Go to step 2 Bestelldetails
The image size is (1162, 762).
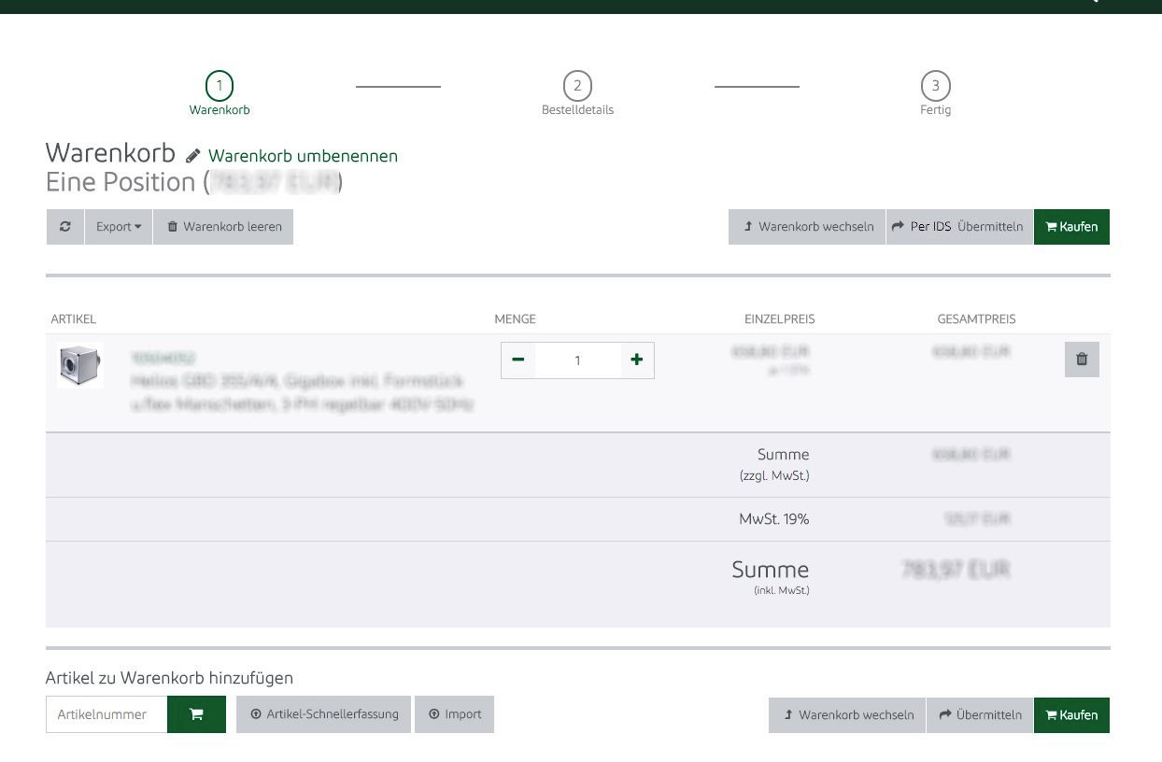577,94
